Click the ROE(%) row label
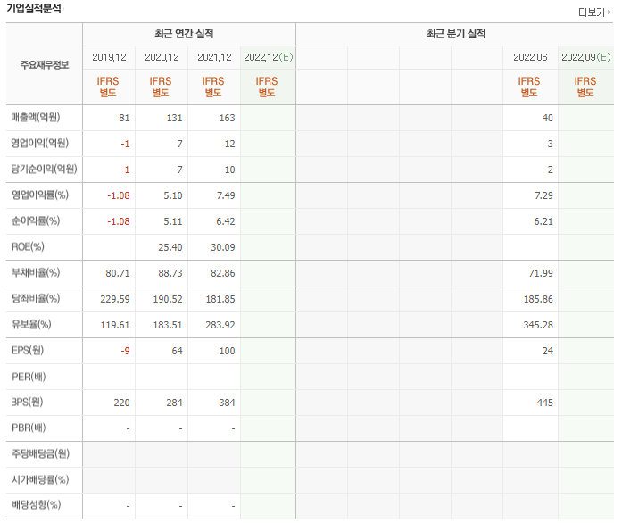This screenshot has height=523, width=622. pyautogui.click(x=28, y=247)
